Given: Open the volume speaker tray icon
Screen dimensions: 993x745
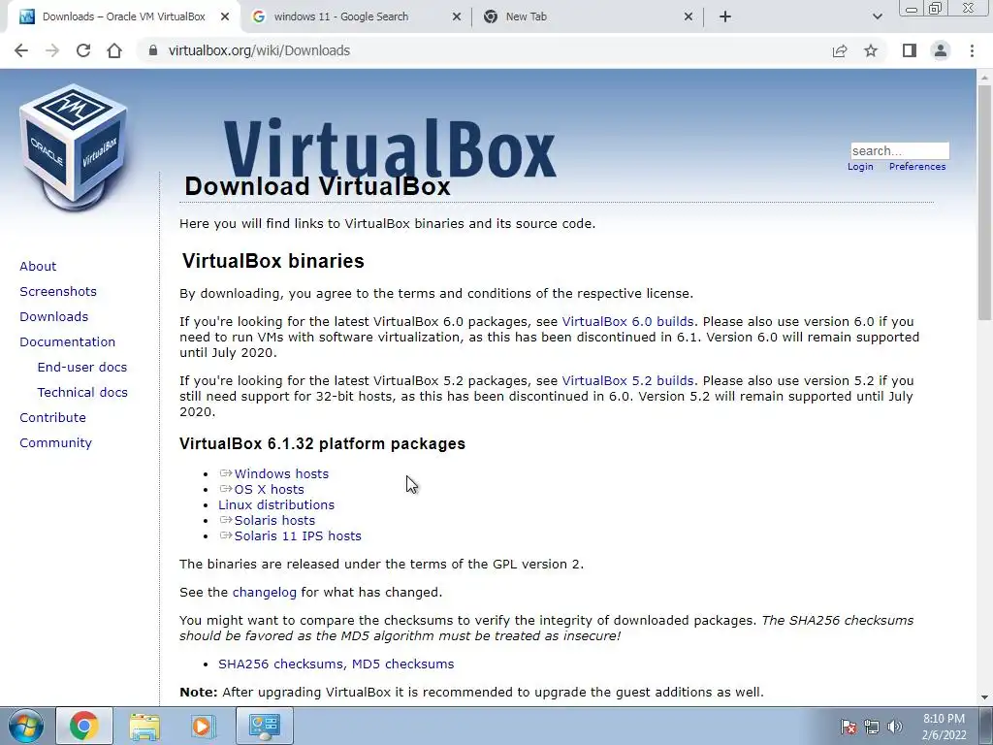Looking at the screenshot, I should (x=895, y=728).
